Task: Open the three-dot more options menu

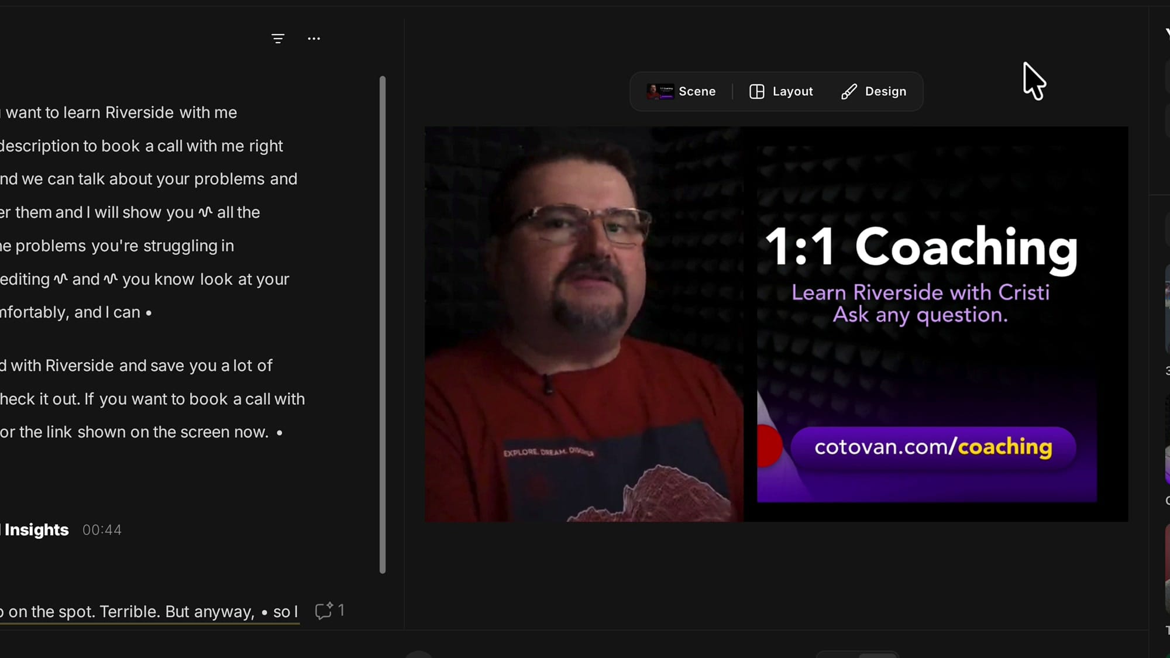Action: pyautogui.click(x=314, y=39)
